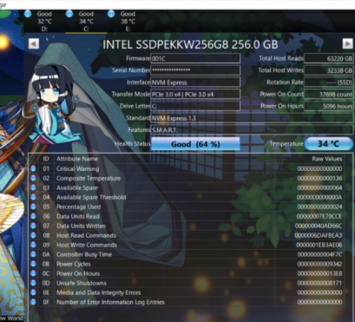355x322 pixels.
Task: Click the C: drive blue status orb
Action: coord(70,13)
